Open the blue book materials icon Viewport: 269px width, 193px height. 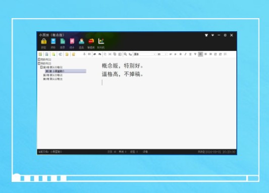point(53,41)
